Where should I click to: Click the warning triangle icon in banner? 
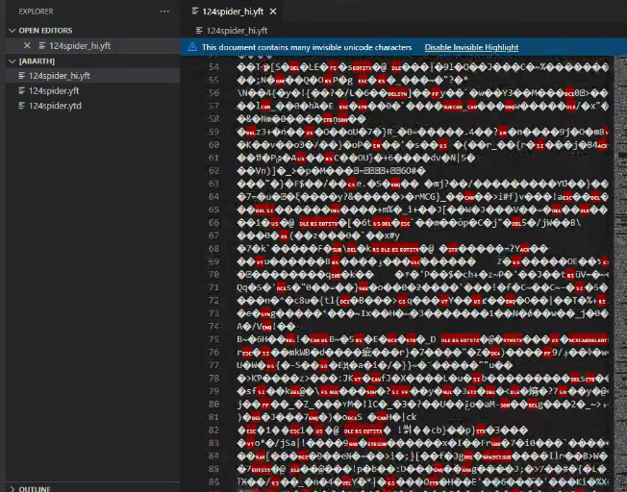[x=192, y=47]
